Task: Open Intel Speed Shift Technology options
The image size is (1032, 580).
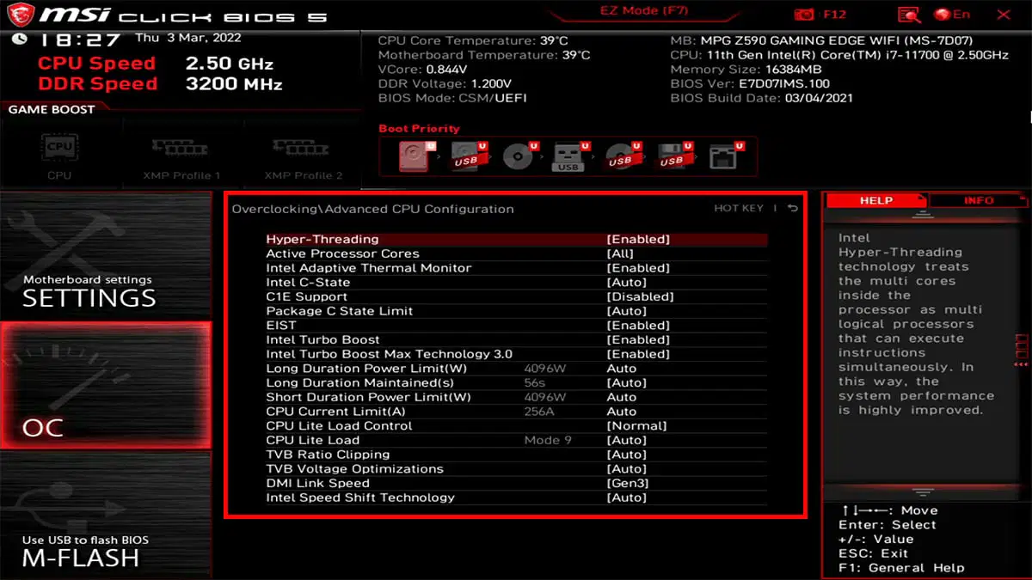Action: click(516, 498)
